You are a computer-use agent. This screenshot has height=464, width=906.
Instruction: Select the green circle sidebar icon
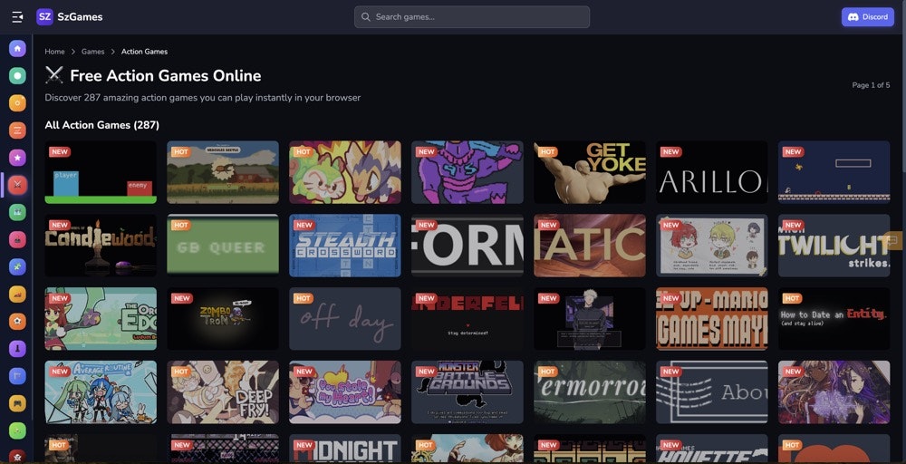click(17, 75)
